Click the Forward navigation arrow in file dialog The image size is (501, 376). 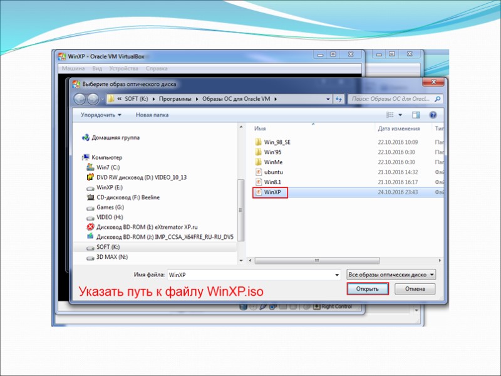[93, 99]
